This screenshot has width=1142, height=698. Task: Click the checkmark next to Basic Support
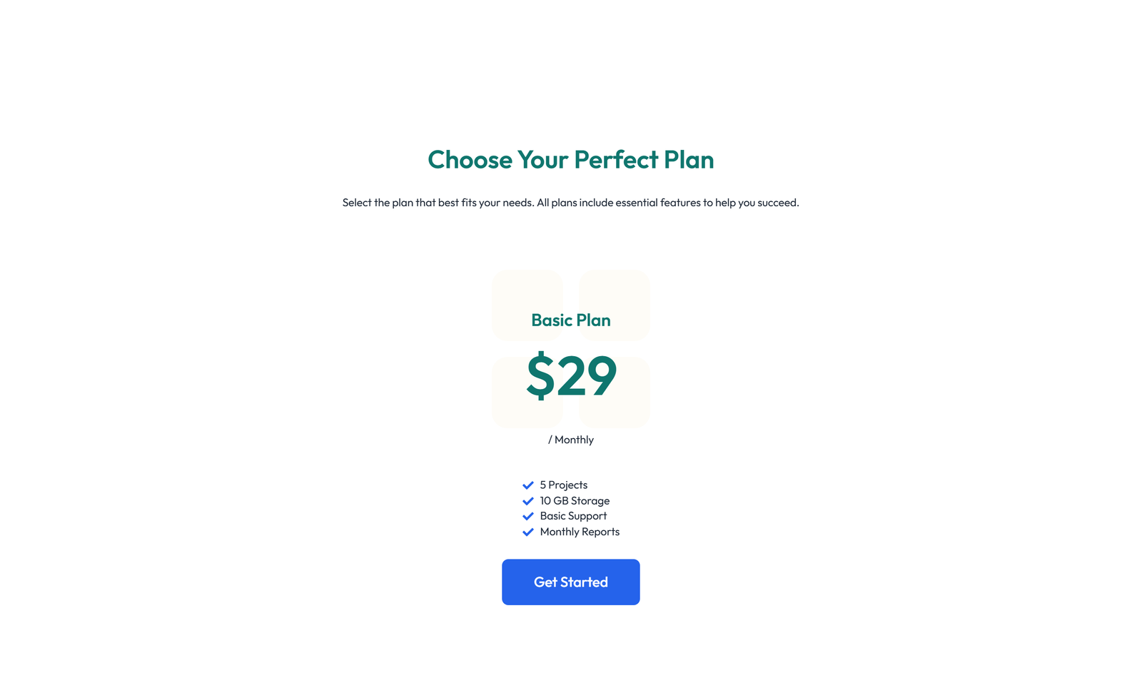[x=528, y=516]
